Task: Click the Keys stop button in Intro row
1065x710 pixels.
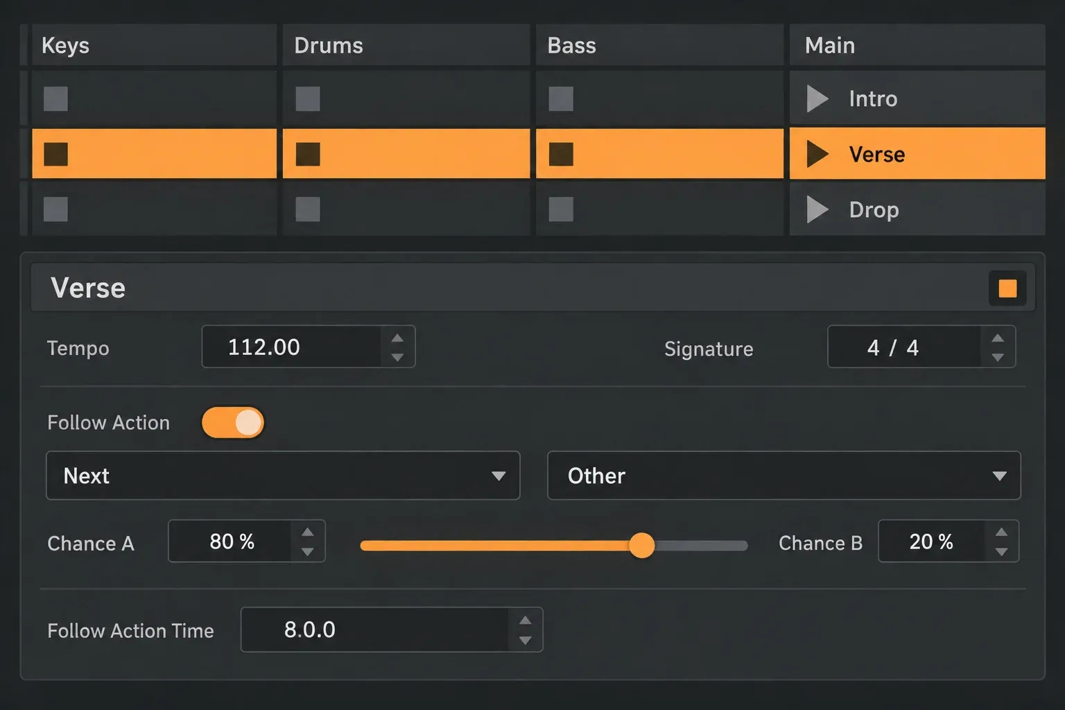Action: click(55, 98)
